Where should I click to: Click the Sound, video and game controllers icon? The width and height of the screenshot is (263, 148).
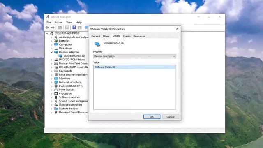coord(56,101)
